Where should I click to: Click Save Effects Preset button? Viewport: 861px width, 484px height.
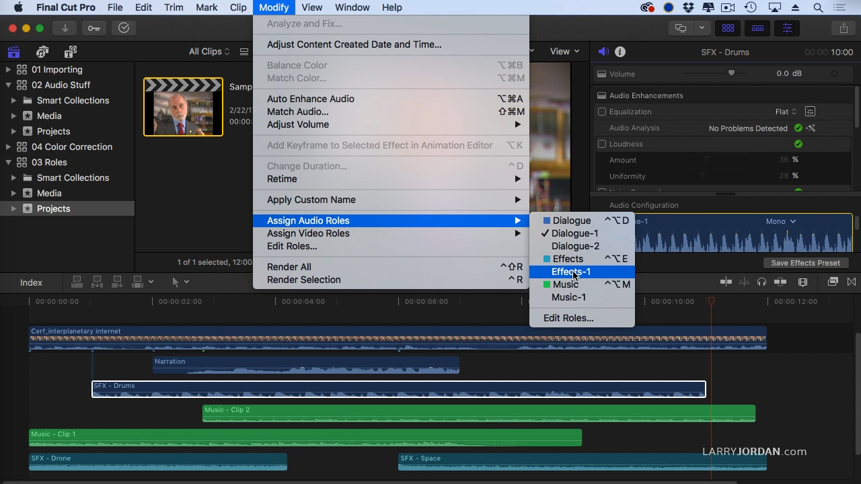805,263
